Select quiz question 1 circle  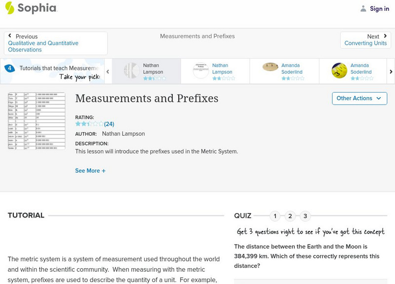pos(275,216)
